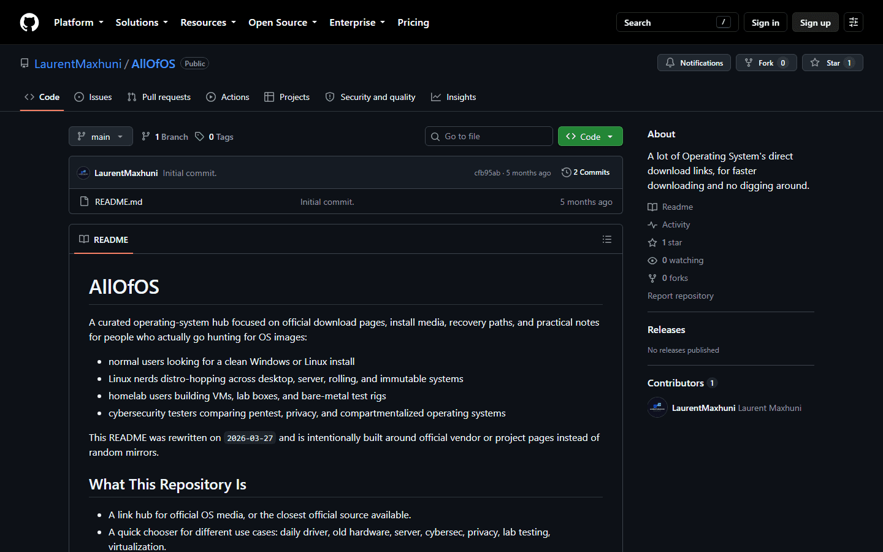883x552 pixels.
Task: Open AllOfOS repository name link
Action: (x=153, y=64)
